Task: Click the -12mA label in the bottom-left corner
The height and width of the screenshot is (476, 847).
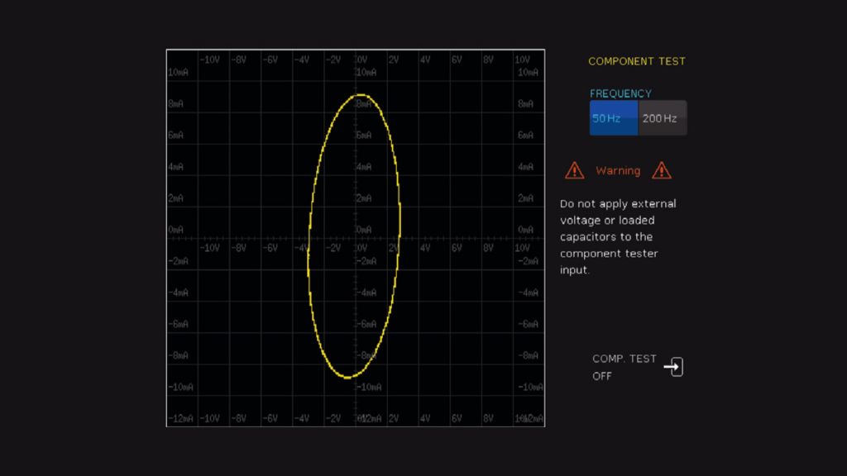Action: 179,419
